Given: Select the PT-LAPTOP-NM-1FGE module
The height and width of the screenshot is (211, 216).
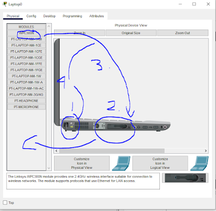Looking at the screenshot, I should tap(26, 70).
